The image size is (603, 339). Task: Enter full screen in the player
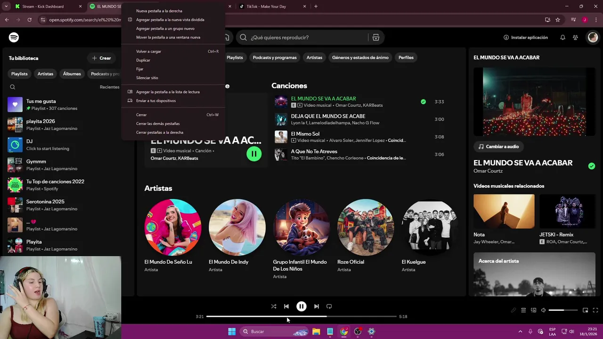[595, 310]
